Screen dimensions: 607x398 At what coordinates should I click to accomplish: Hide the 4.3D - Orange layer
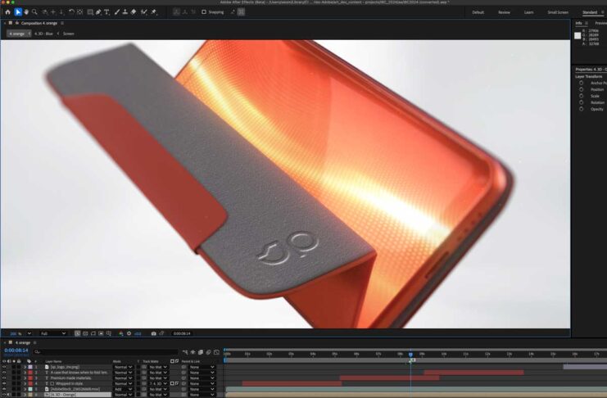coord(4,395)
